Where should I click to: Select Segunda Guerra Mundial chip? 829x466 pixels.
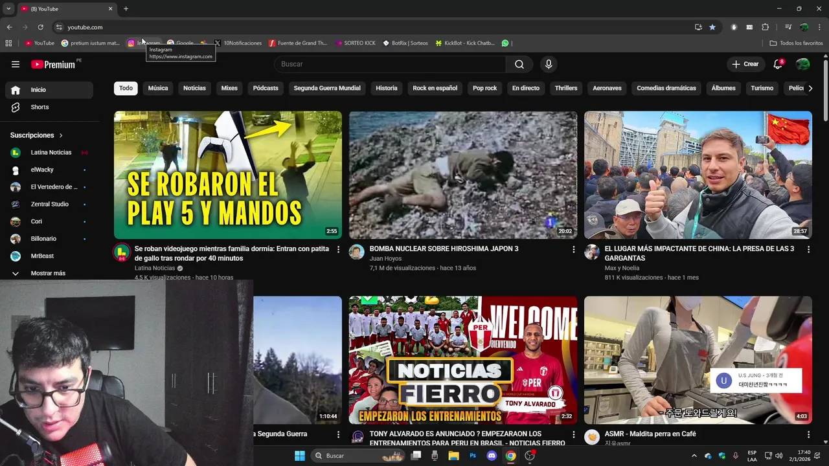(327, 88)
